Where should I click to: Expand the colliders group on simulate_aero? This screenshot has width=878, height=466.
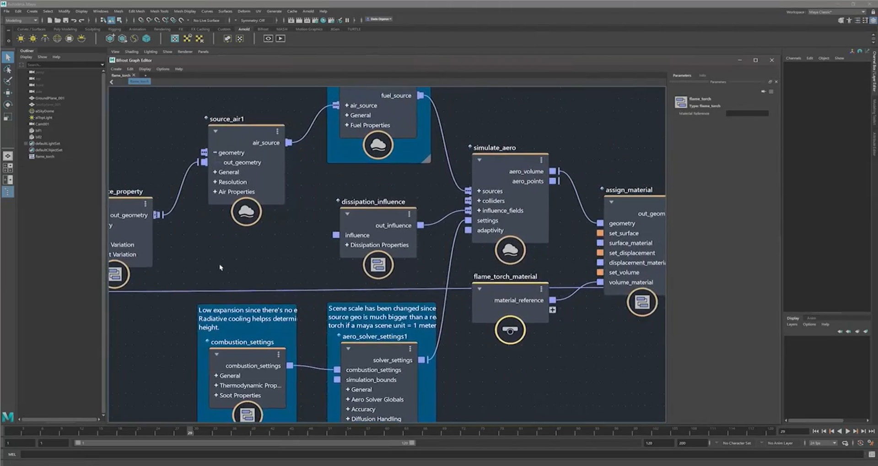pos(479,201)
